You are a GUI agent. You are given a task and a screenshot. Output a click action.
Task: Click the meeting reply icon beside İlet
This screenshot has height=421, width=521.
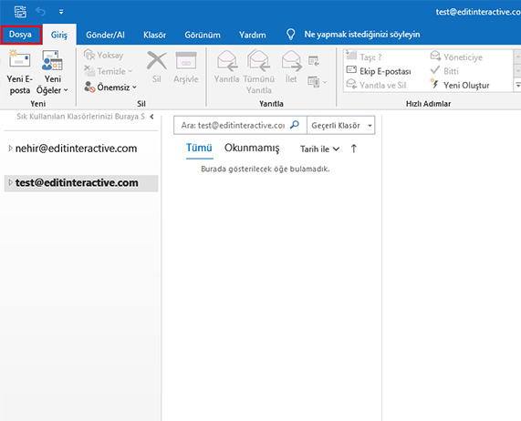click(x=314, y=61)
